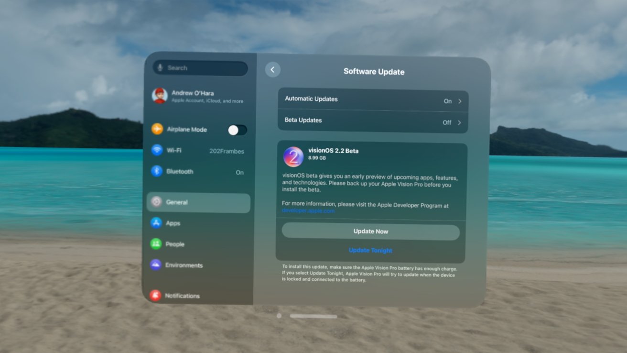This screenshot has height=353, width=627.
Task: Open the developer.apple.com link
Action: tap(308, 211)
